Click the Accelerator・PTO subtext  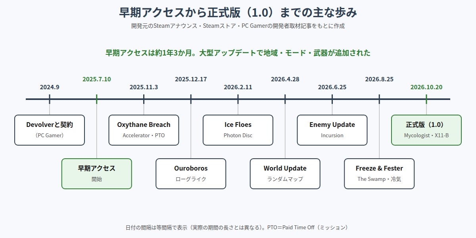click(x=144, y=135)
